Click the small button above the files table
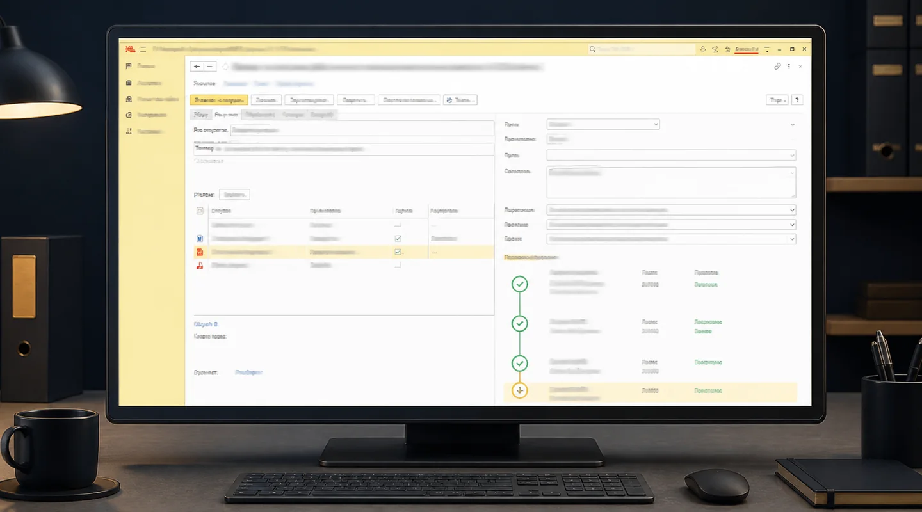This screenshot has height=512, width=922. (x=234, y=195)
